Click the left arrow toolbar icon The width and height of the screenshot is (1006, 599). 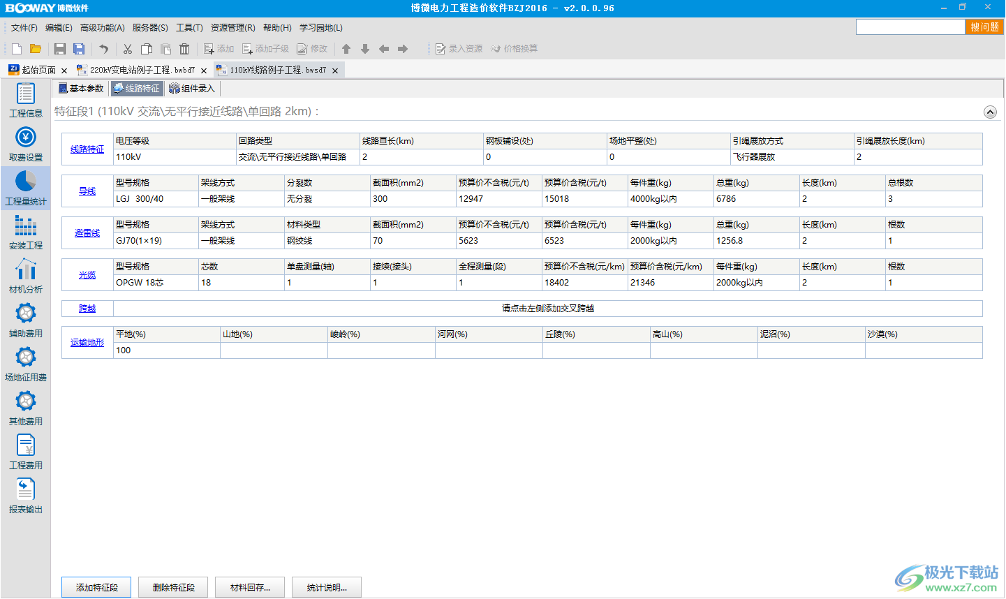coord(384,49)
